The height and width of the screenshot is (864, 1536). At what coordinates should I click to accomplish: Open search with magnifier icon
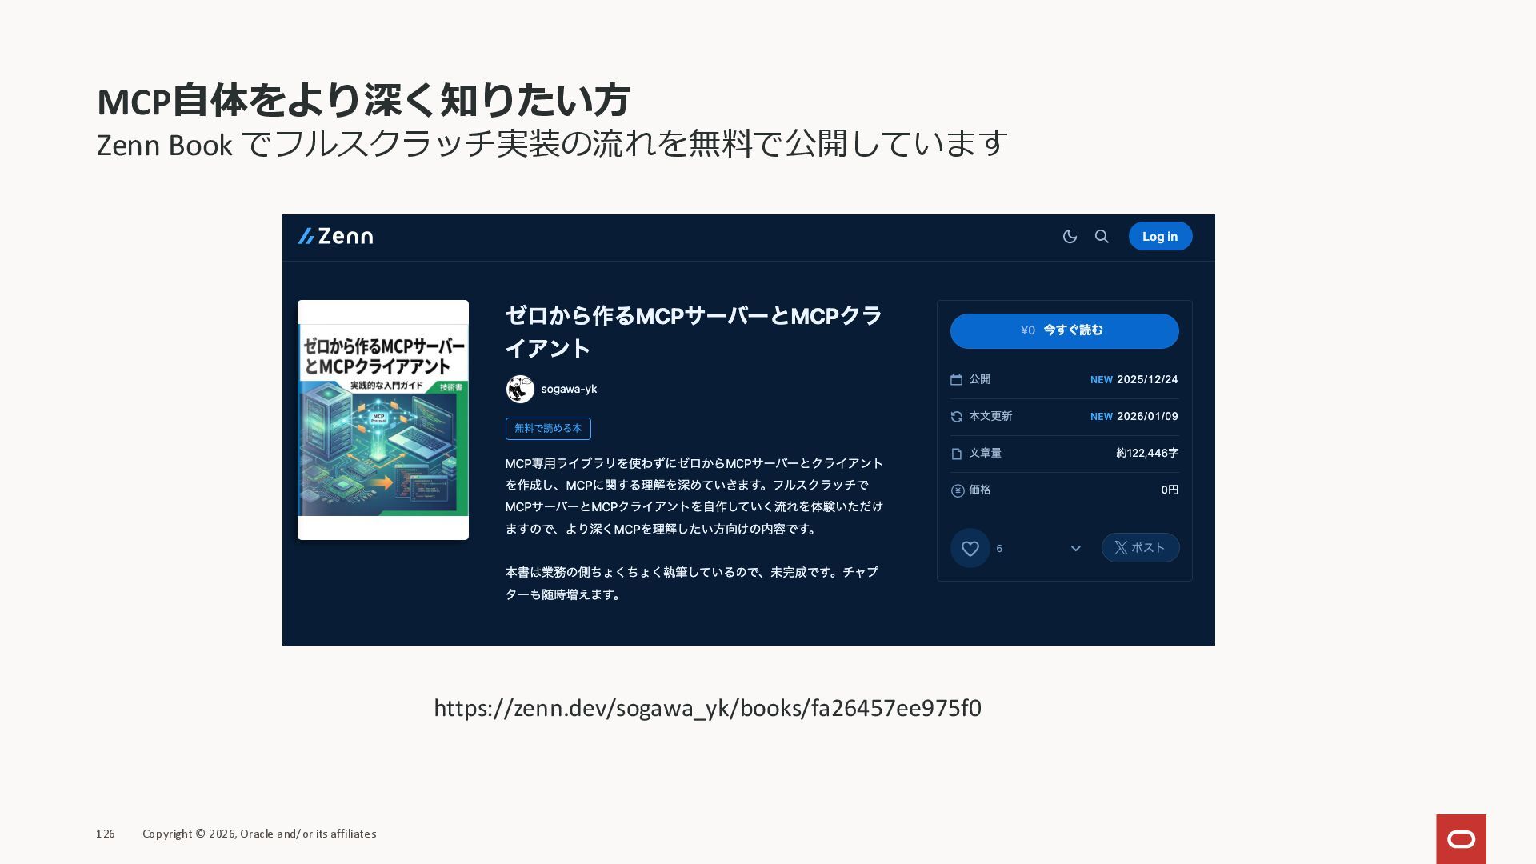[1102, 237]
